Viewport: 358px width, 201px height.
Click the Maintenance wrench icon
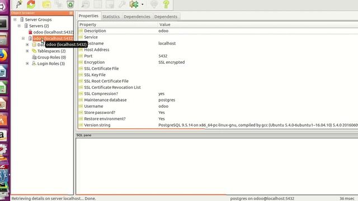[x=122, y=4]
